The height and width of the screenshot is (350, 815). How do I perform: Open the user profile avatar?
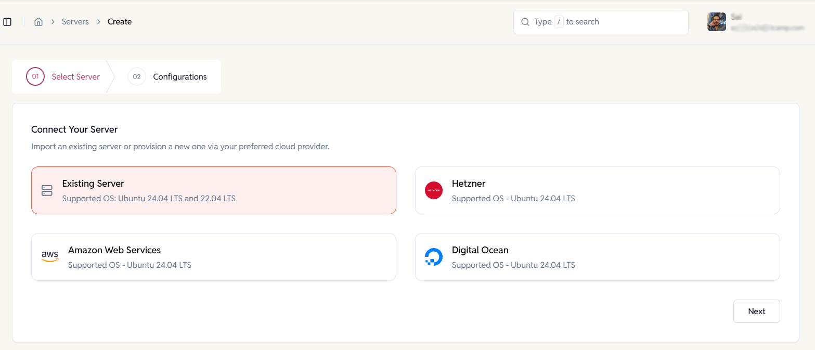(x=717, y=22)
